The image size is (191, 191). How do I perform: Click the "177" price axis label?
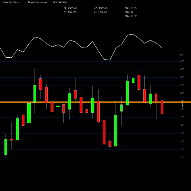point(182,117)
